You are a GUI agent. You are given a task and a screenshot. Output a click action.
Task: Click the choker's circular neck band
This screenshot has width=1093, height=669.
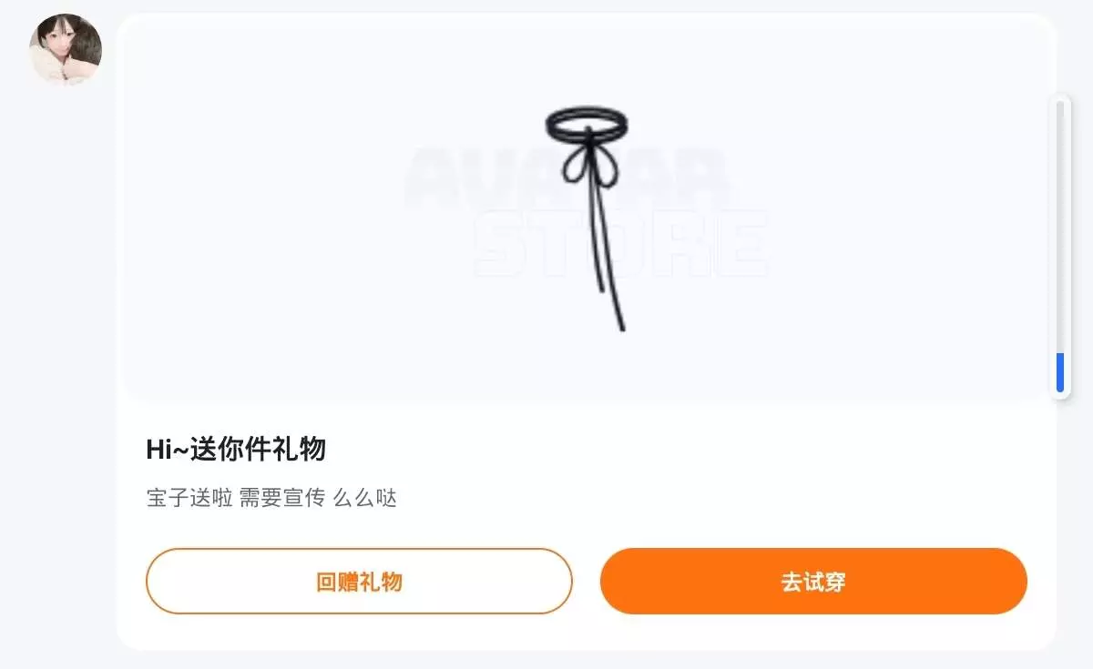(587, 122)
